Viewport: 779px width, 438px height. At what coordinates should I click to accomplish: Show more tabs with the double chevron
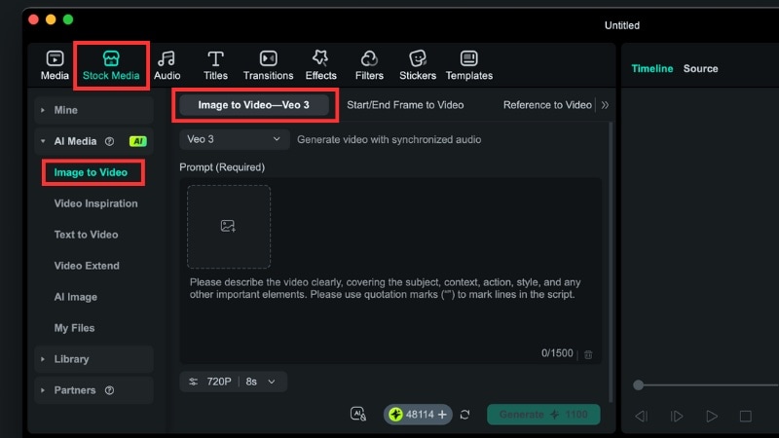(x=605, y=105)
